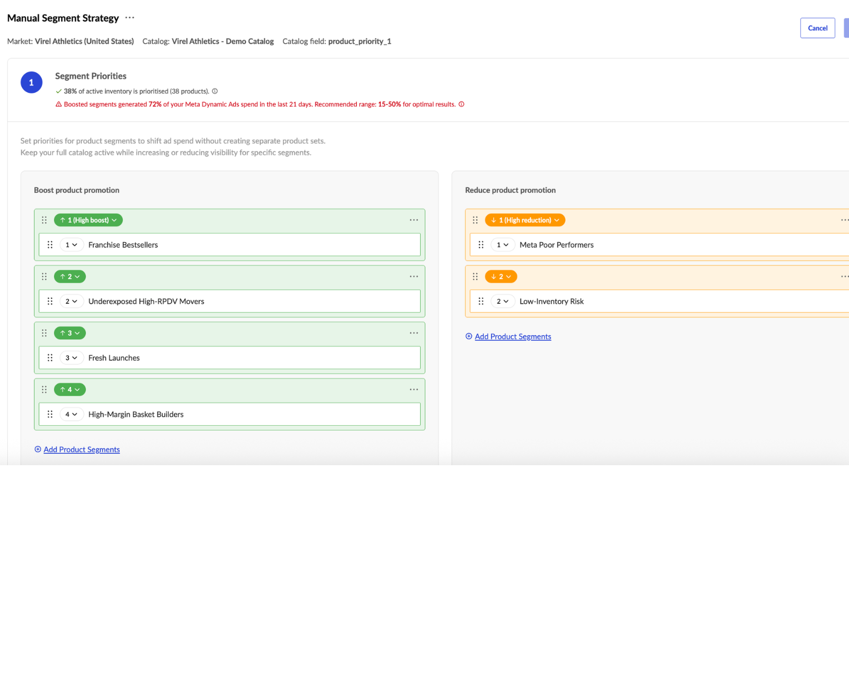Change priority number for Franchise Bestsellers

point(72,245)
